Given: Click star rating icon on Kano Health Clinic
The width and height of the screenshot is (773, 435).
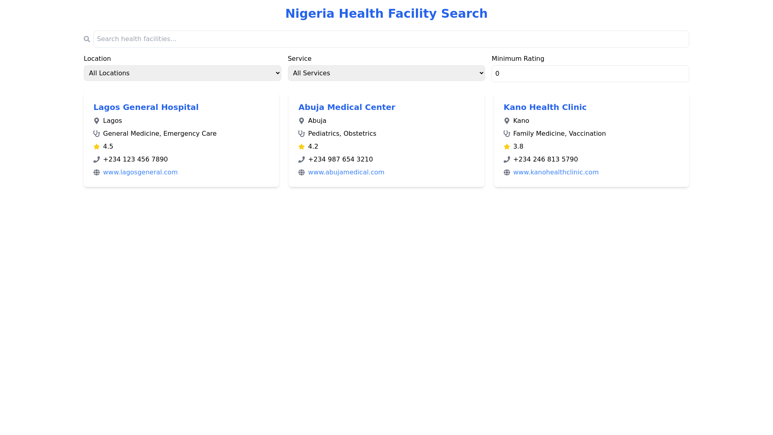Looking at the screenshot, I should 506,147.
